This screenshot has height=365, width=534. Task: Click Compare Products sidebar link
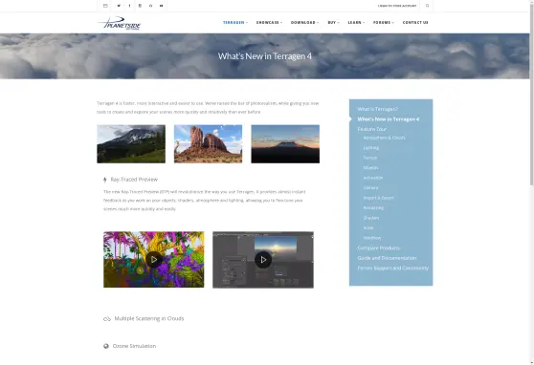point(379,248)
